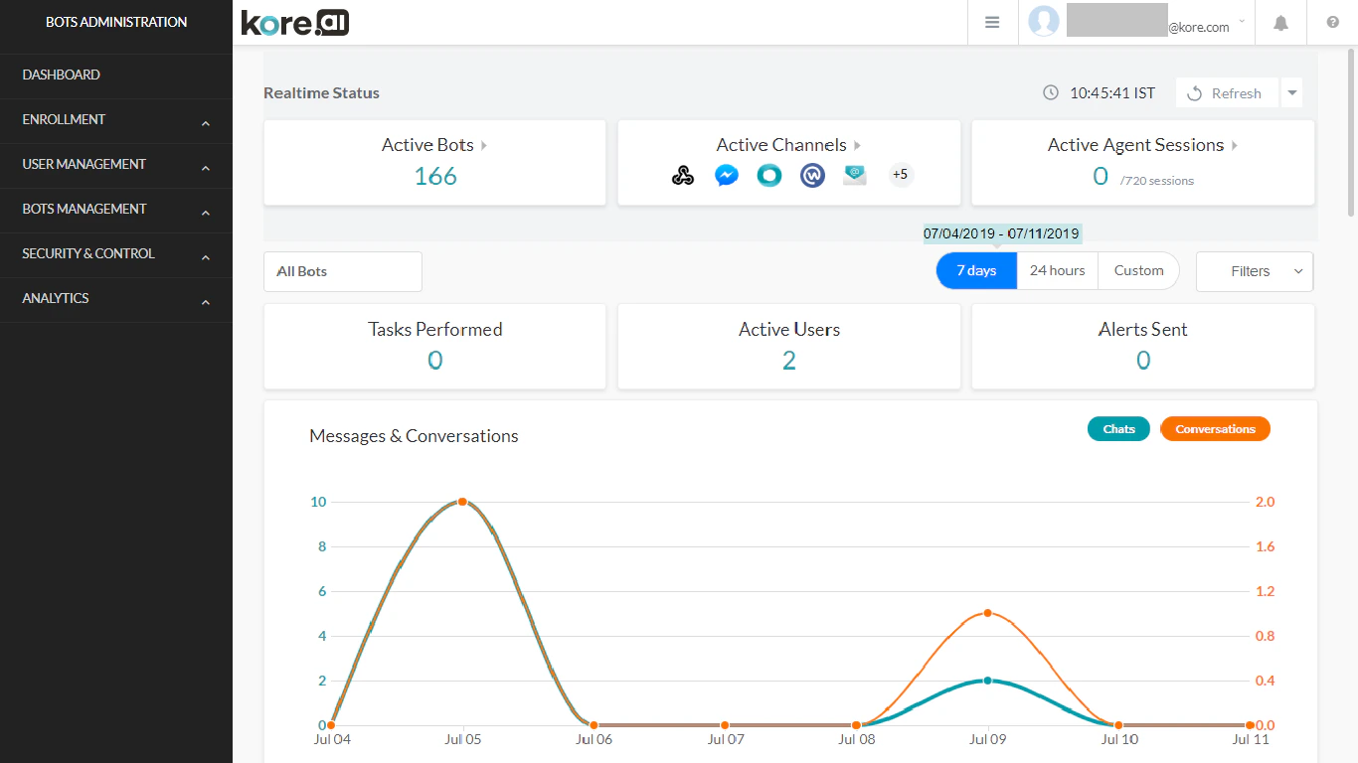1358x763 pixels.
Task: Click the clock icon near Refresh
Action: pyautogui.click(x=1051, y=92)
